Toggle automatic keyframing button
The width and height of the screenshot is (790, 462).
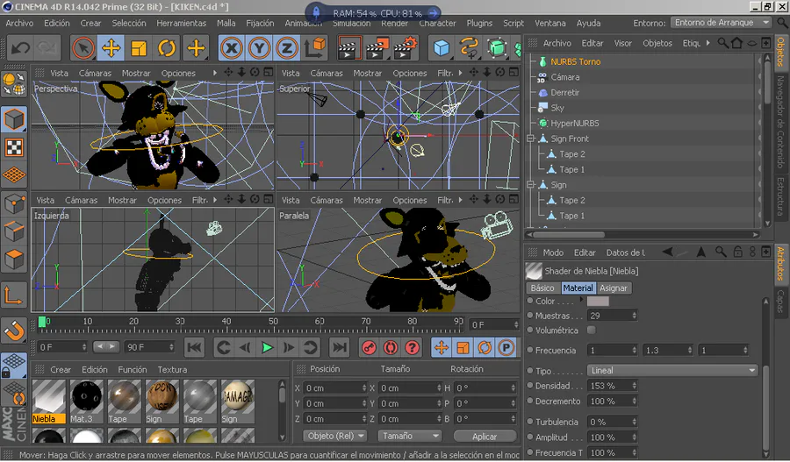(391, 347)
